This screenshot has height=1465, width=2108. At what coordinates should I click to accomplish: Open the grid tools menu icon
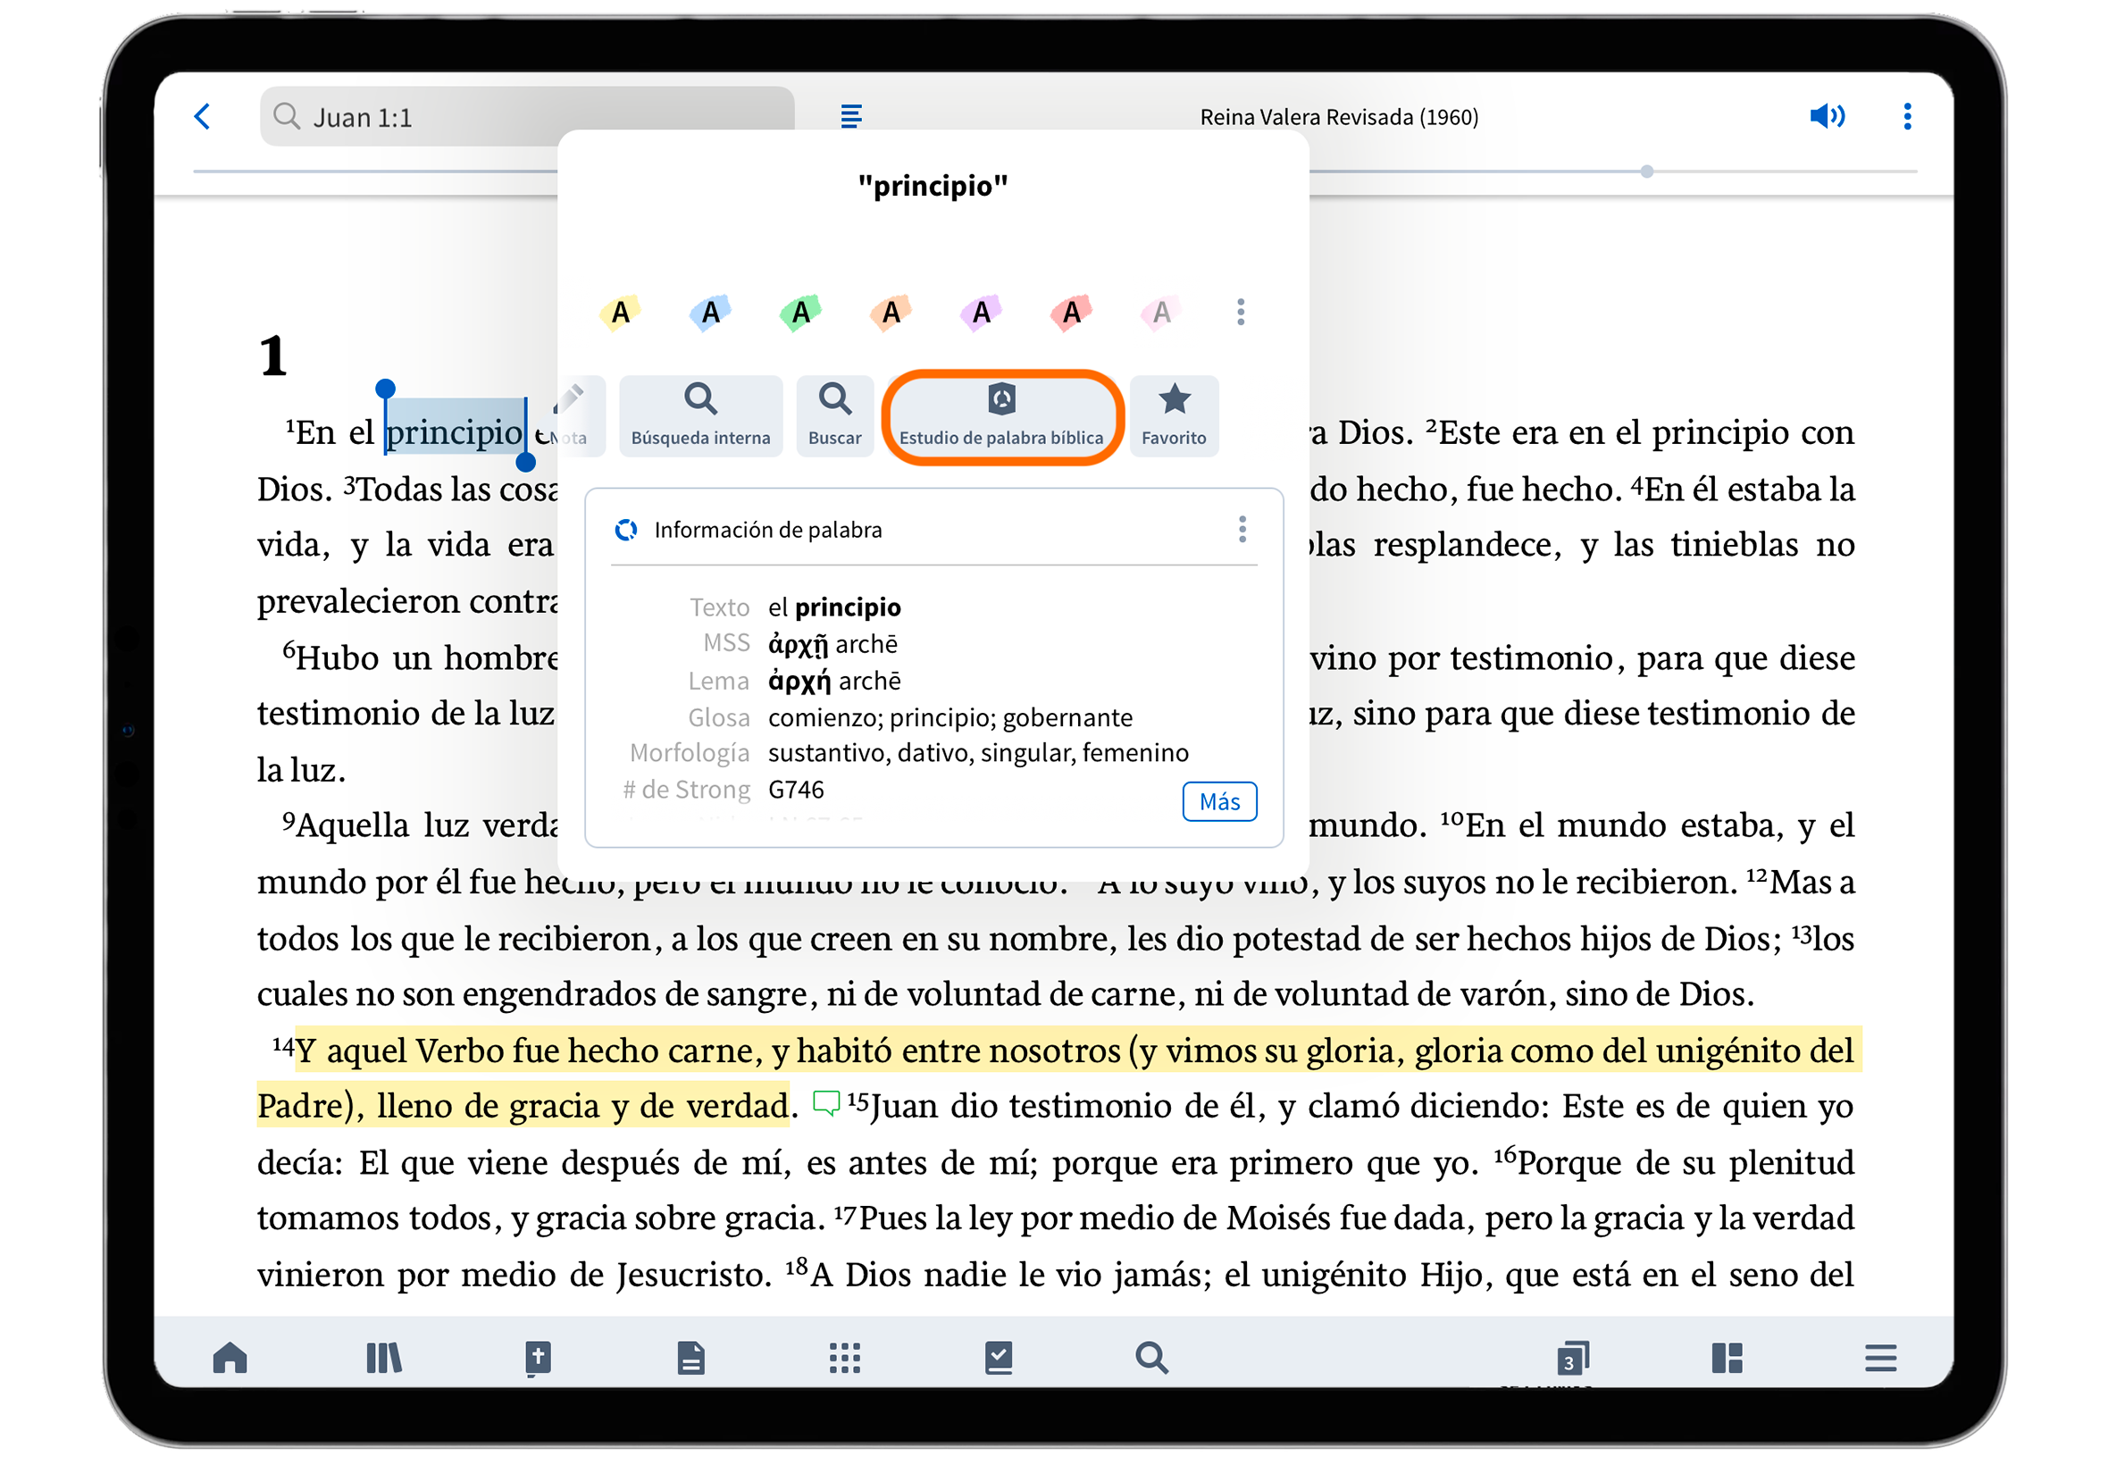coord(844,1358)
